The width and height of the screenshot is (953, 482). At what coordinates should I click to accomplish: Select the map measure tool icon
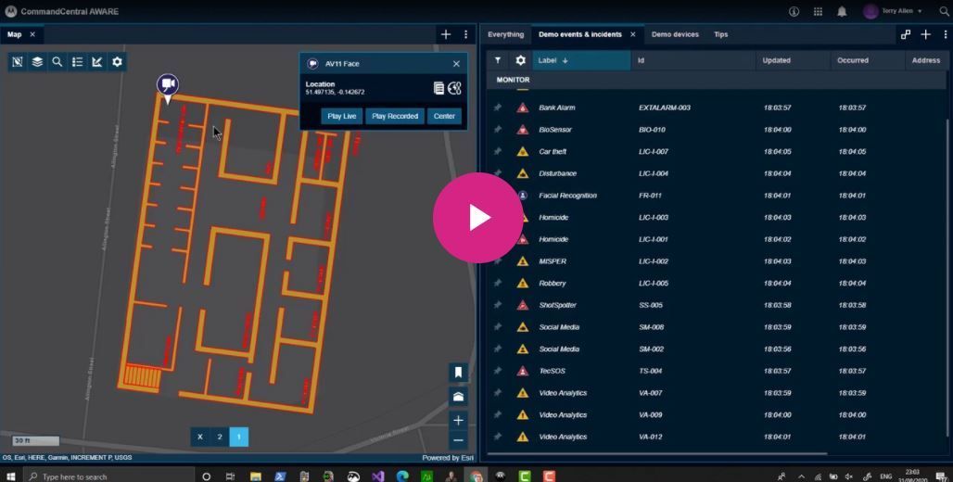(97, 62)
